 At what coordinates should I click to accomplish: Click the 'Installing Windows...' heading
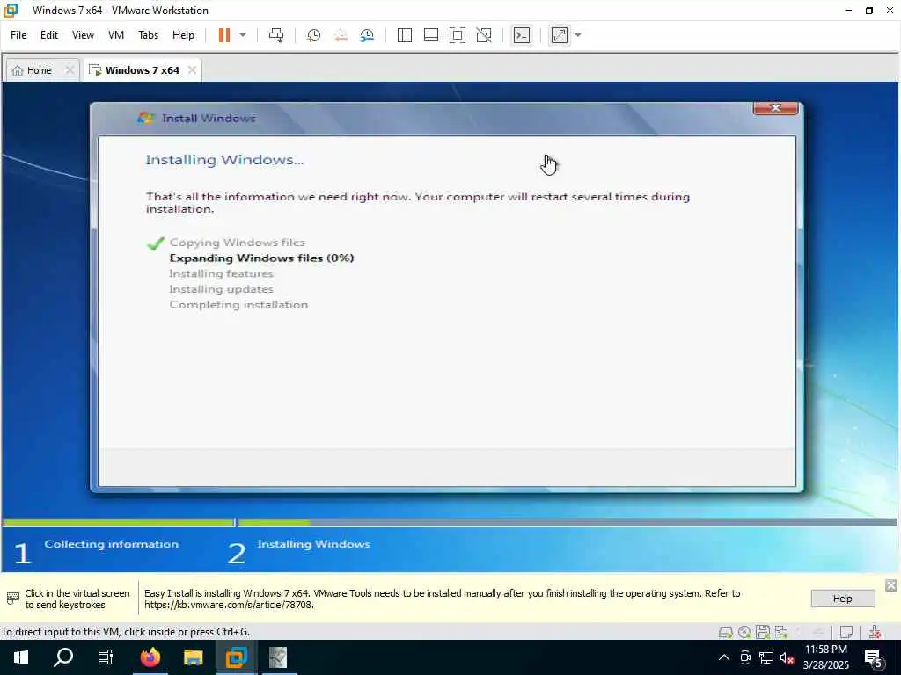[x=224, y=160]
